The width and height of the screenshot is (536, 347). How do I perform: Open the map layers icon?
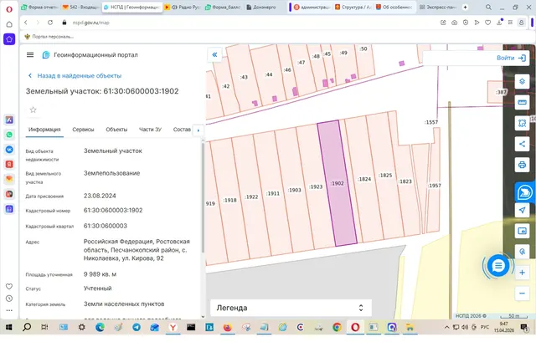click(x=522, y=82)
